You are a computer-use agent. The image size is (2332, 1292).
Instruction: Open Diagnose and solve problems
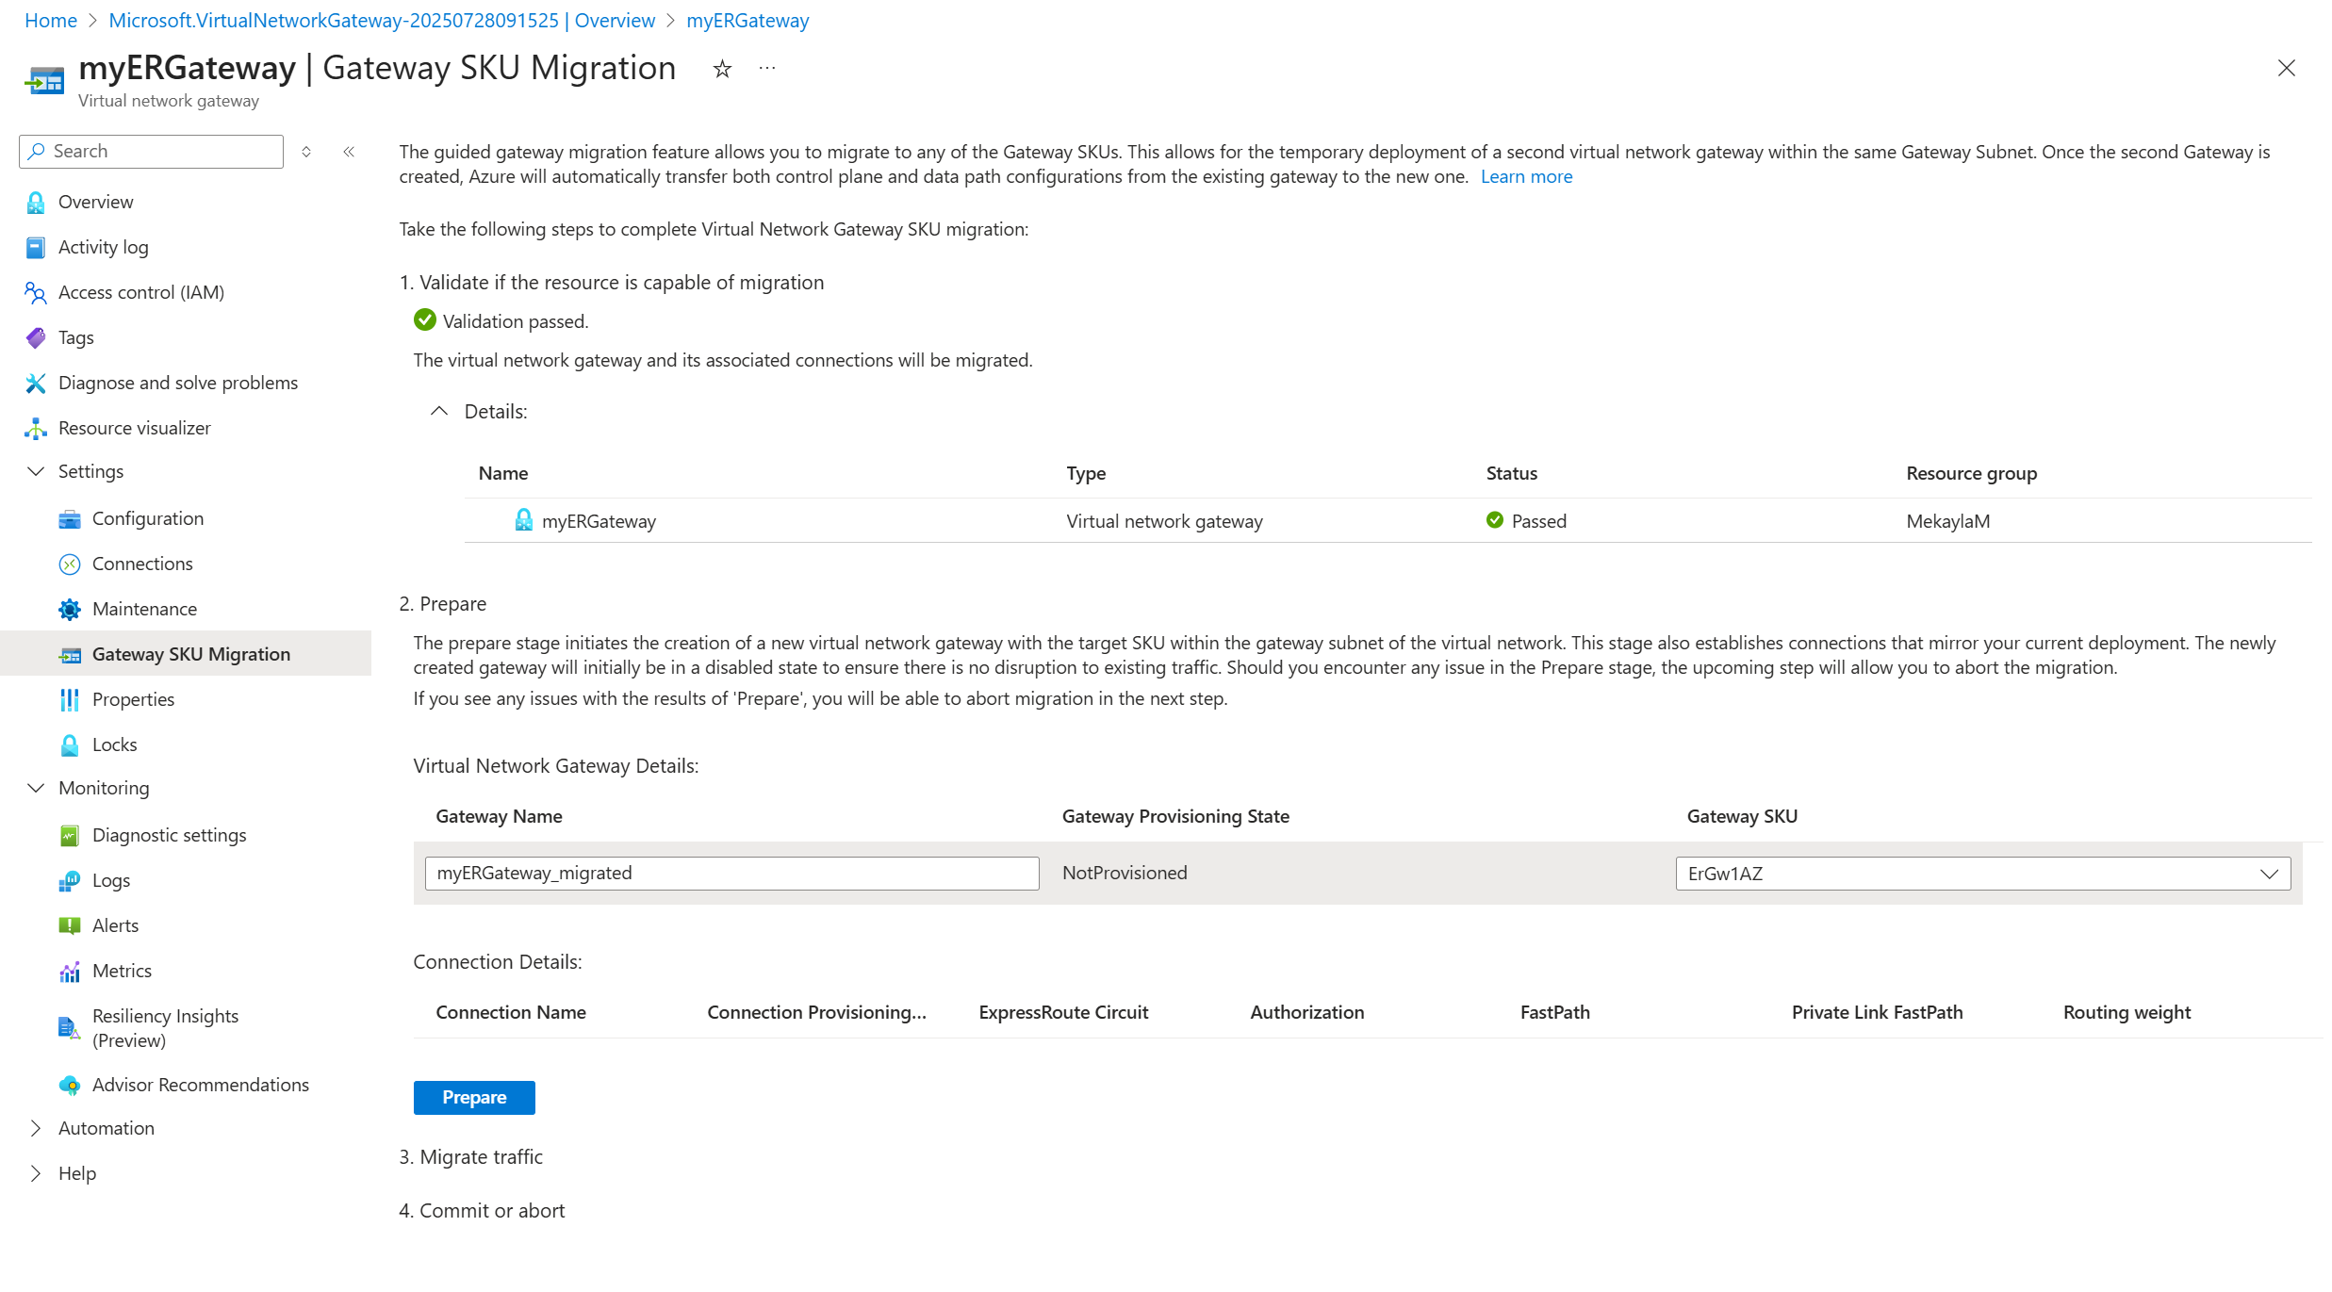click(x=177, y=383)
